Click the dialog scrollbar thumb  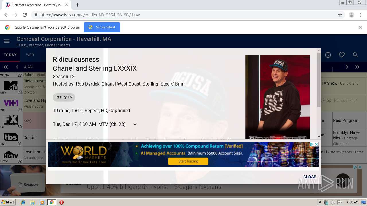(x=319, y=80)
